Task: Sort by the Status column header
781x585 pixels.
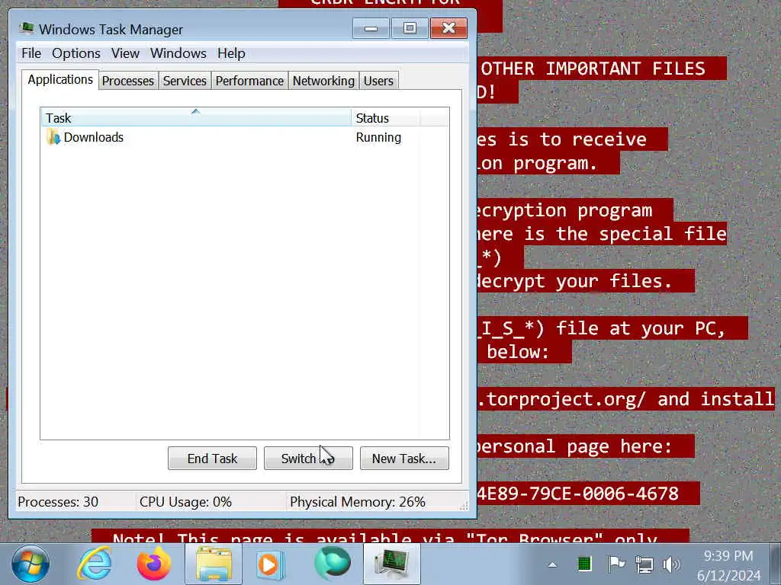Action: coord(385,118)
